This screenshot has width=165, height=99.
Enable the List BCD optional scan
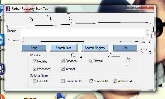pyautogui.click(x=35, y=81)
